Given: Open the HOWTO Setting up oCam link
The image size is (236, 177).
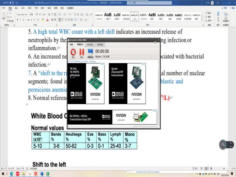Looking at the screenshot, I should (81, 62).
